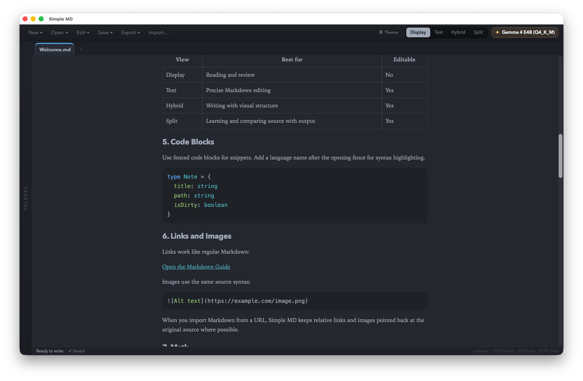Image resolution: width=583 pixels, height=381 pixels.
Task: Select the Welcome.md tab
Action: [55, 50]
